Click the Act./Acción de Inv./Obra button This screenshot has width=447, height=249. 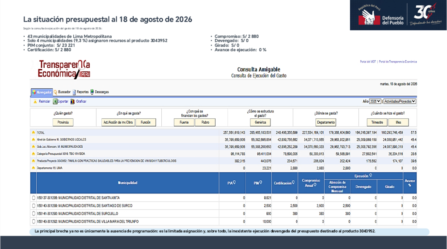point(118,122)
